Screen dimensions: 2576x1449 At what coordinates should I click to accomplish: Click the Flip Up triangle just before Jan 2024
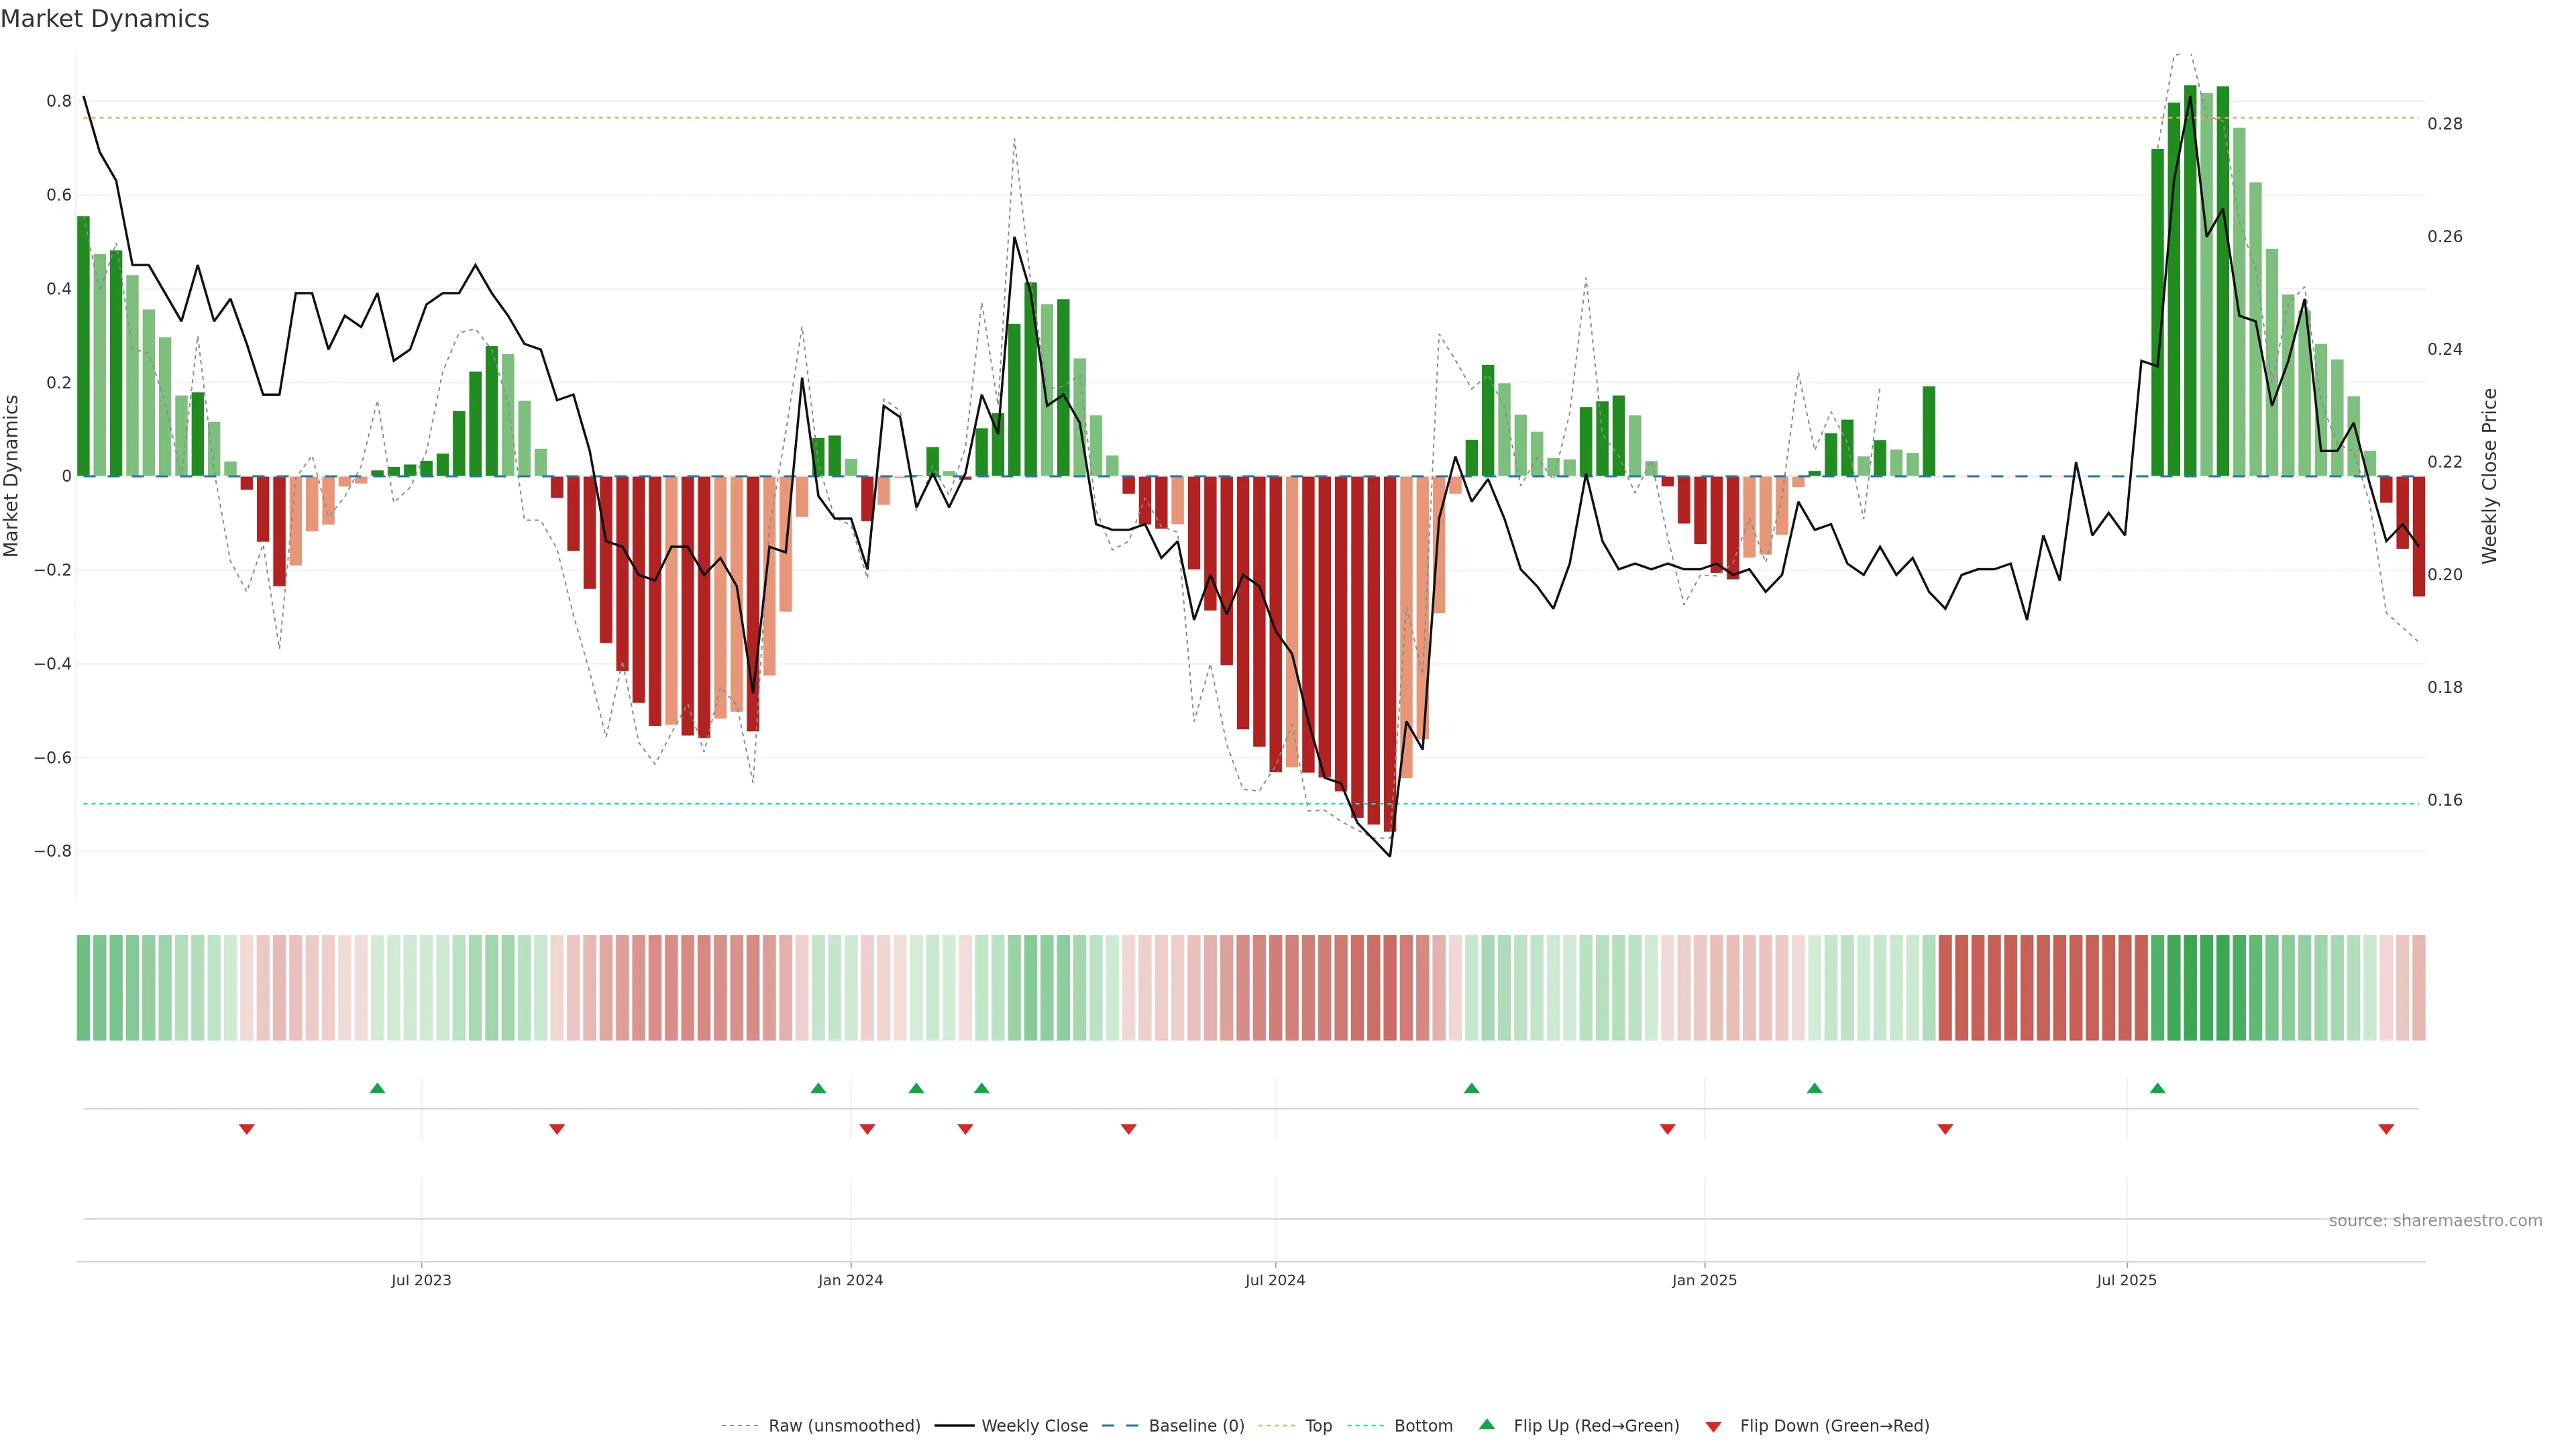[x=818, y=1088]
